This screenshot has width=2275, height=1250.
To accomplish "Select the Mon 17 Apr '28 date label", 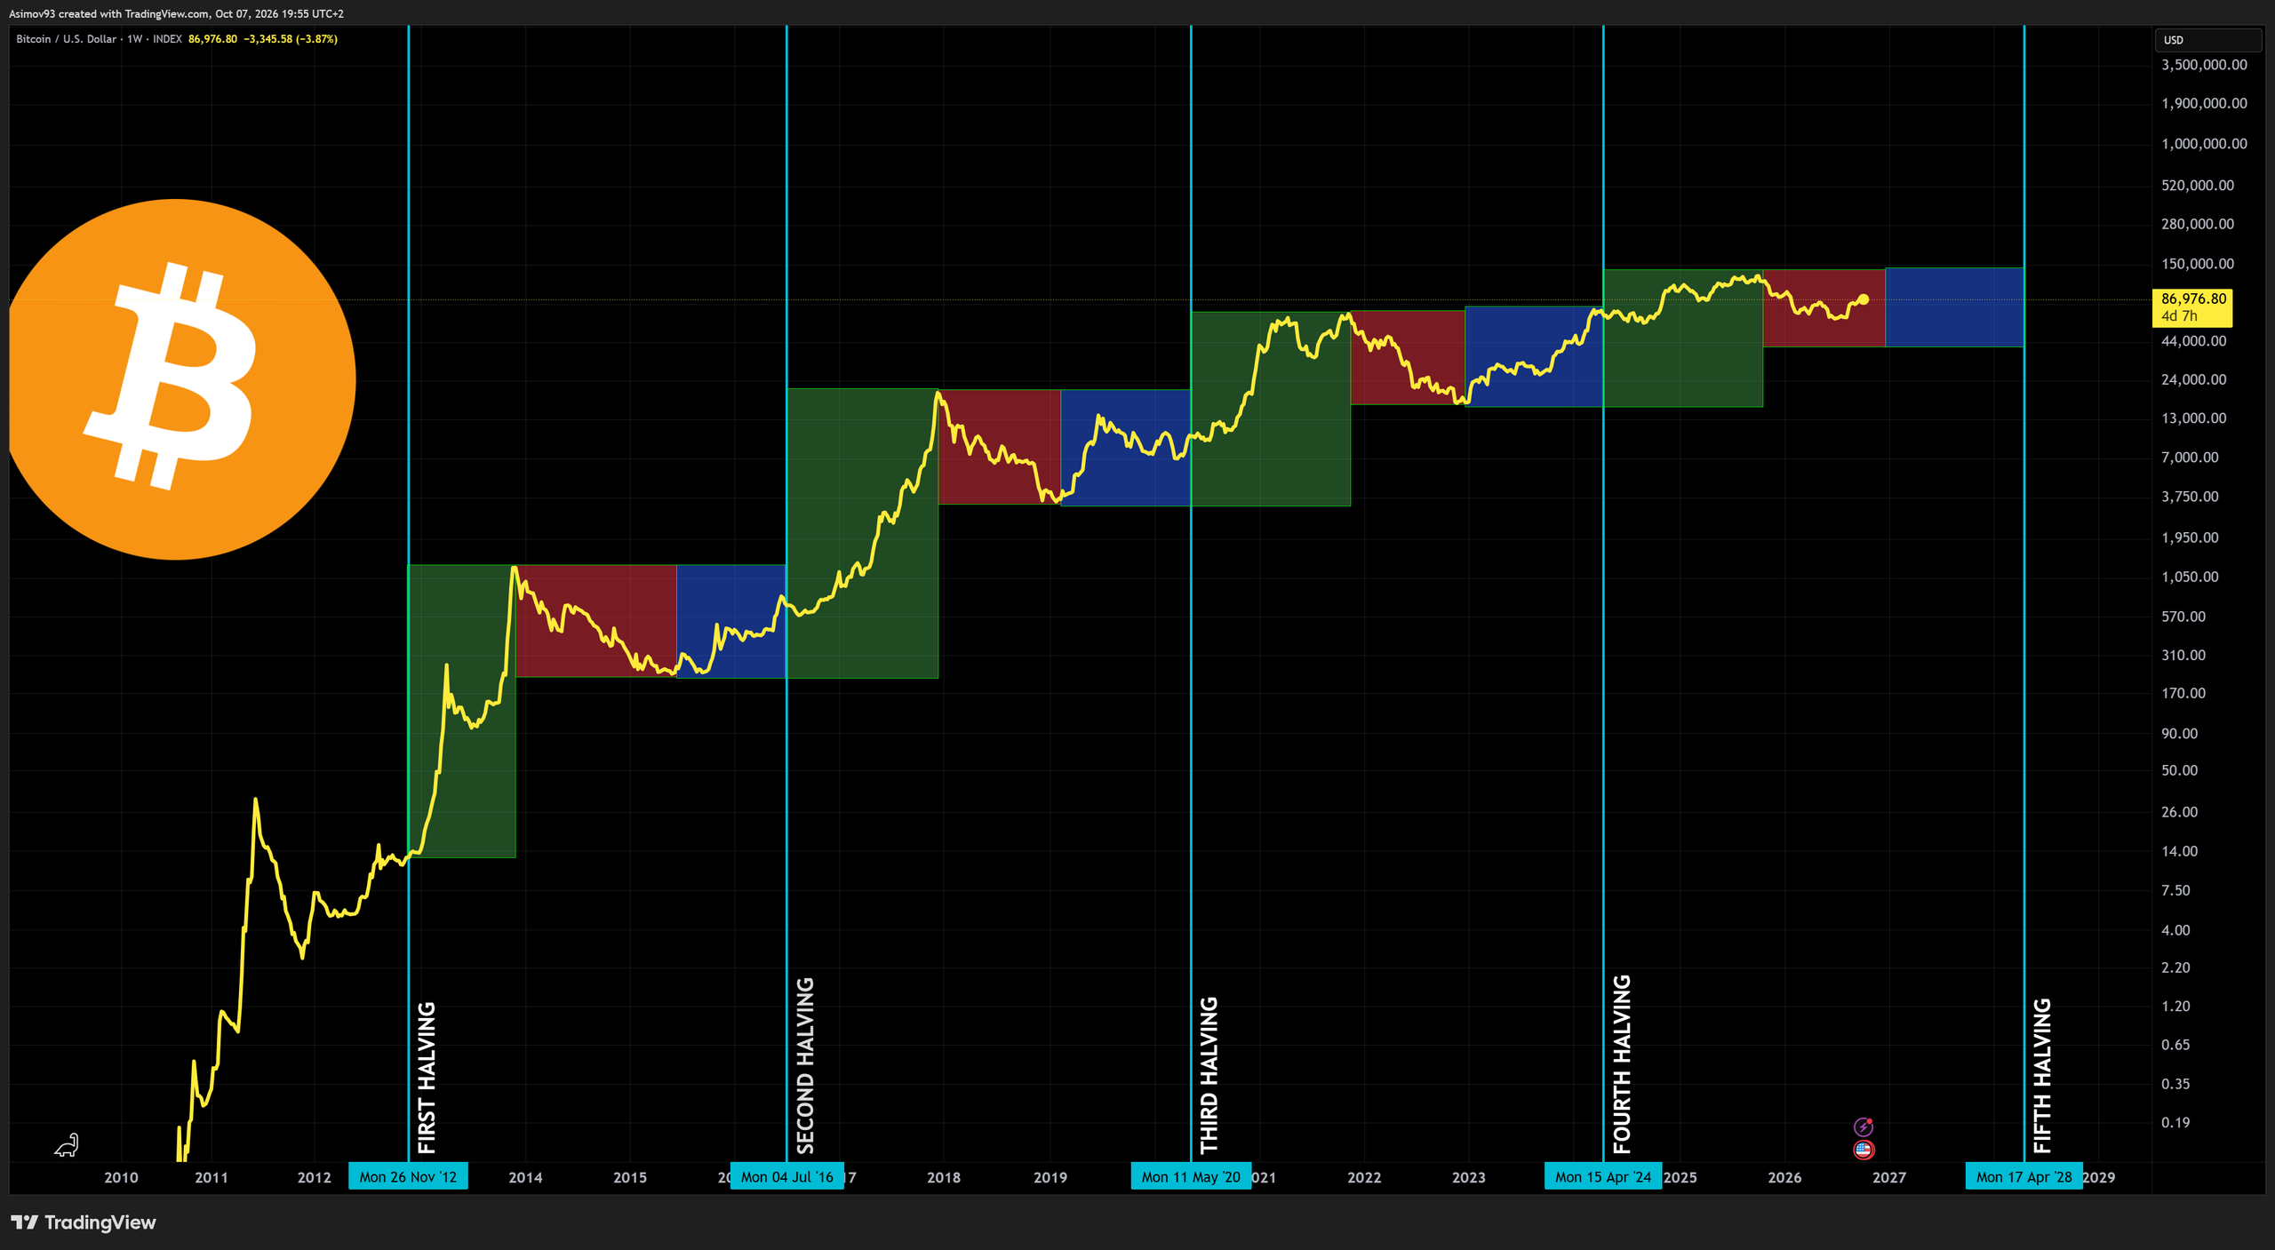I will [2024, 1176].
